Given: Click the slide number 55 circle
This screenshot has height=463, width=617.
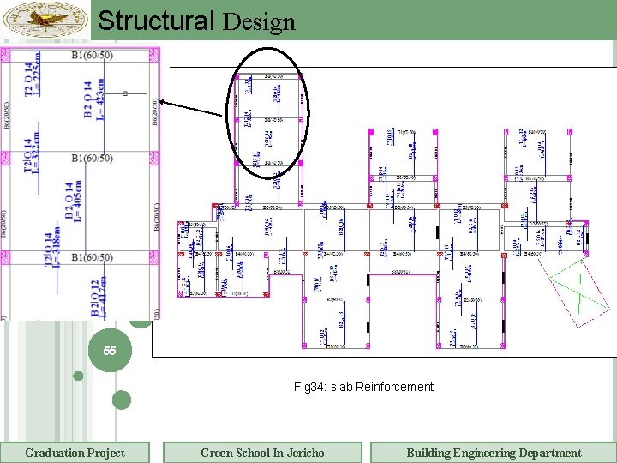Looking at the screenshot, I should click(x=110, y=350).
